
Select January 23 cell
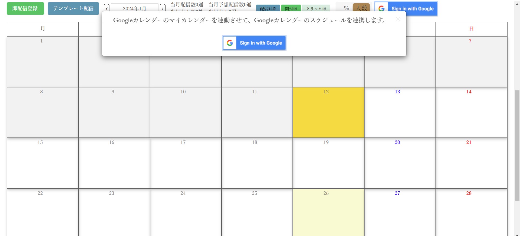coord(114,212)
